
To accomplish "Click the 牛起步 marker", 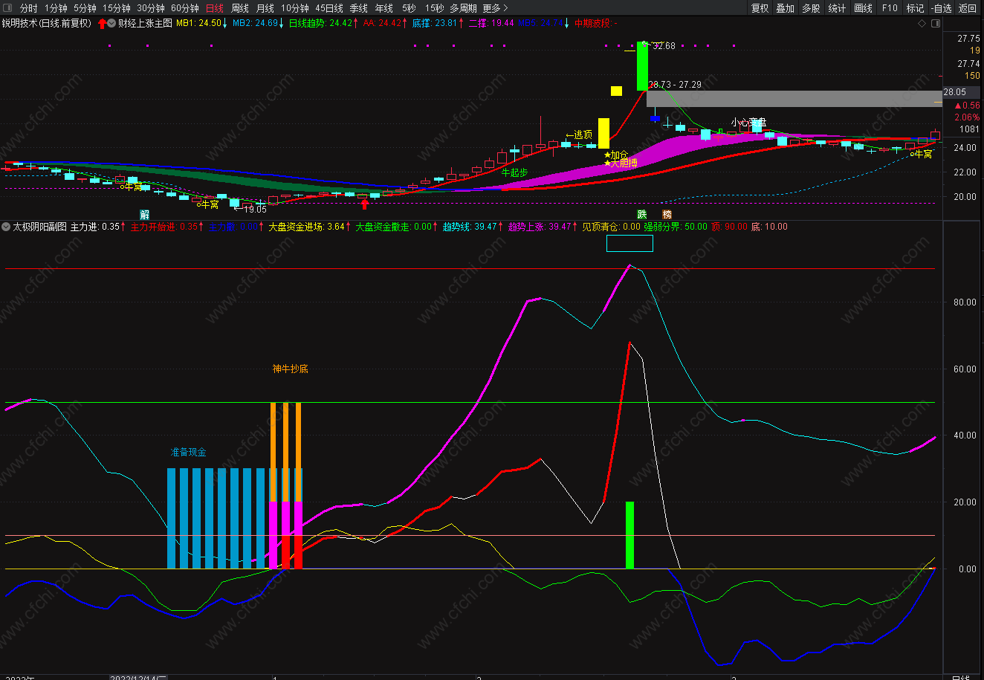I will coord(514,172).
